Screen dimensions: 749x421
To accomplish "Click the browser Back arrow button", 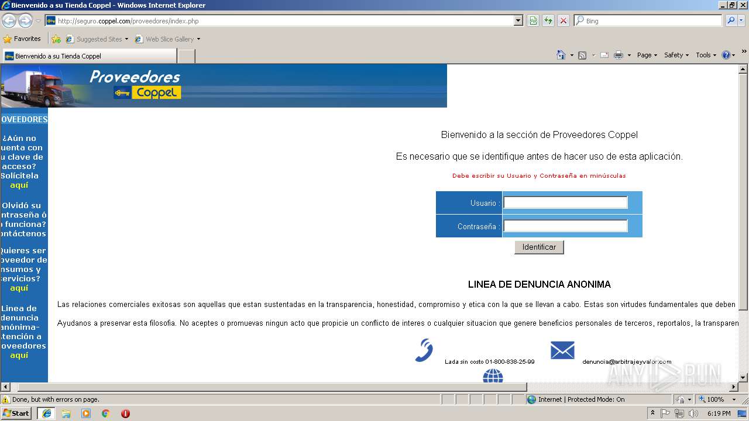I will (x=9, y=20).
